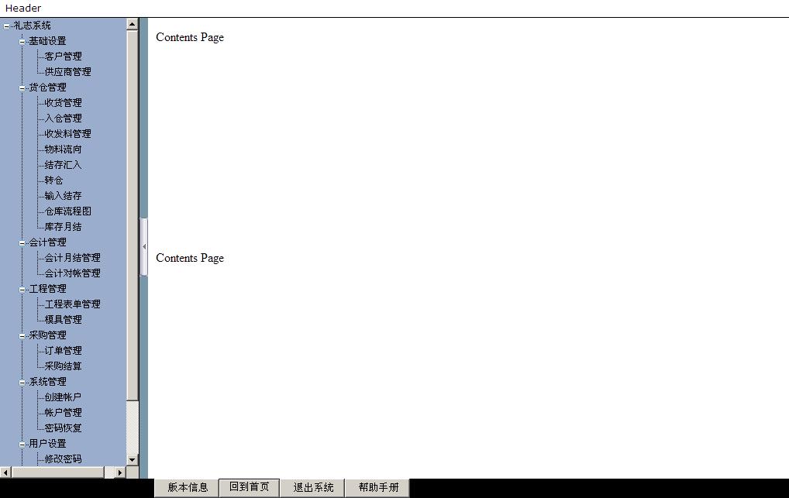Open 输入结存 page
This screenshot has width=789, height=498.
(63, 196)
